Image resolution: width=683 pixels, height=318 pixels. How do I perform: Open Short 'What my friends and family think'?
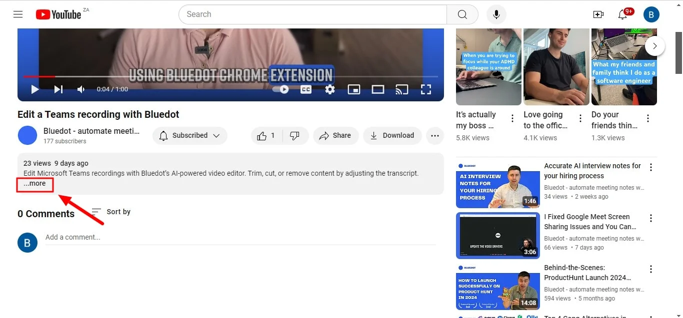pos(624,66)
